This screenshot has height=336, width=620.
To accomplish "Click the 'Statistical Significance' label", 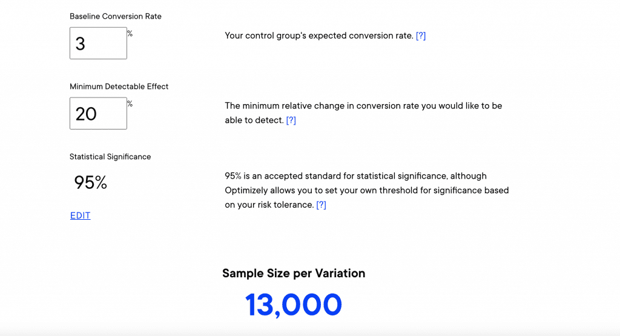I will click(x=110, y=157).
